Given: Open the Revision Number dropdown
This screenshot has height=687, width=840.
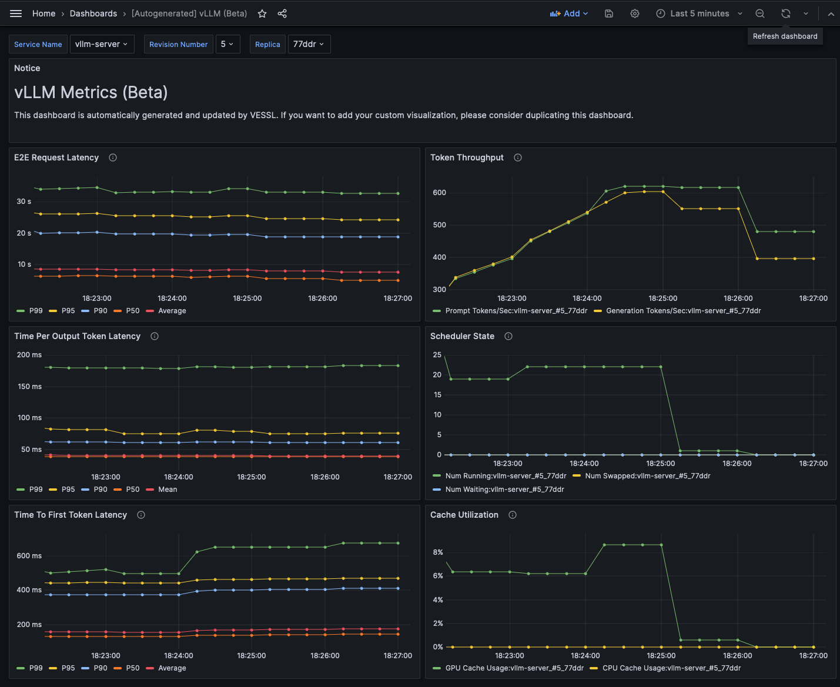Looking at the screenshot, I should click(x=227, y=44).
